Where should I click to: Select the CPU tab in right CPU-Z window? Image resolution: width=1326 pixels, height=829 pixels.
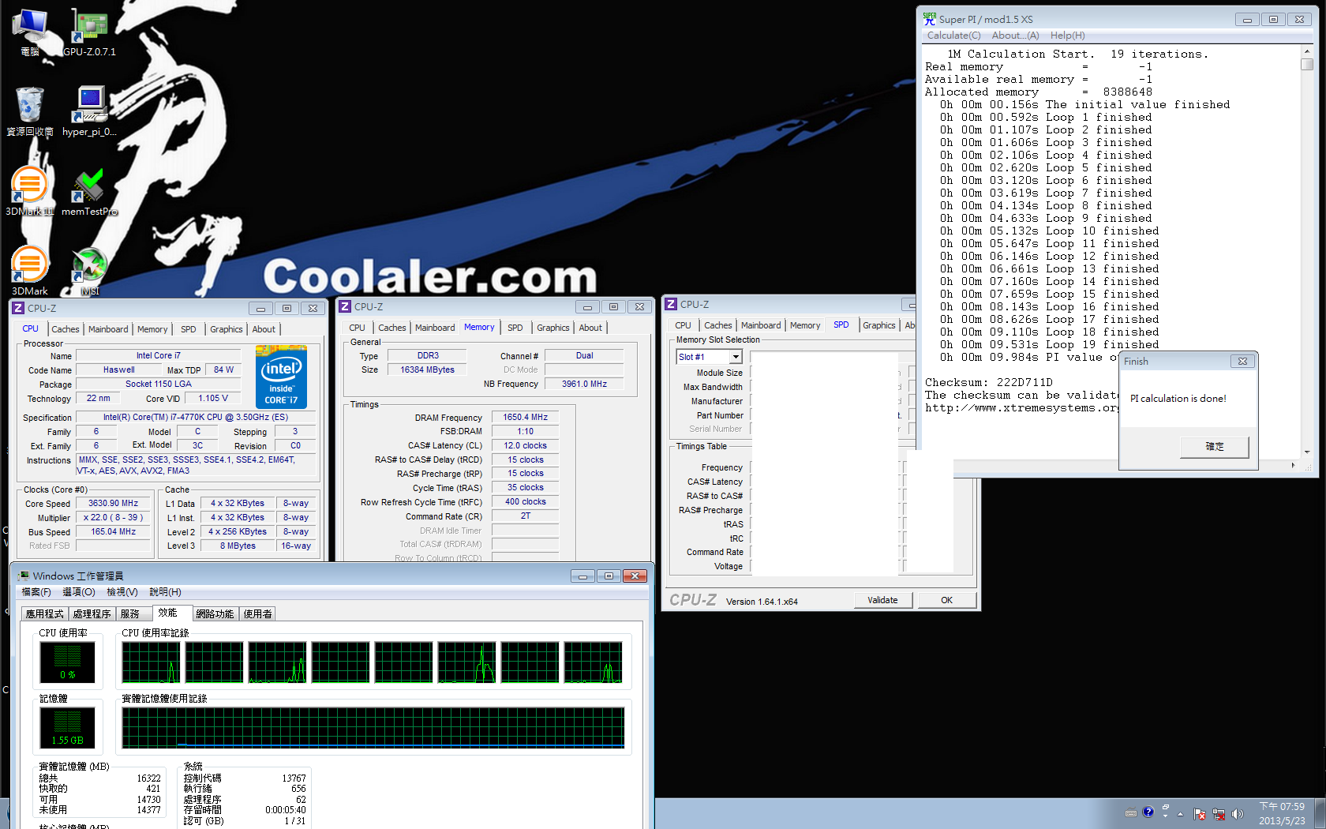click(684, 325)
